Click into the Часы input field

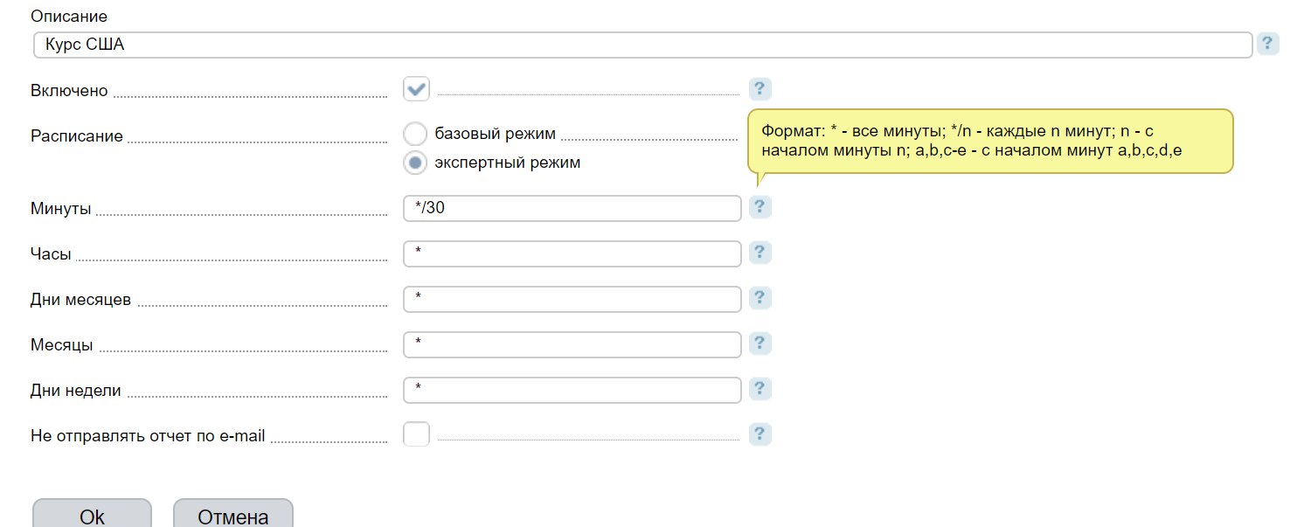pos(572,253)
